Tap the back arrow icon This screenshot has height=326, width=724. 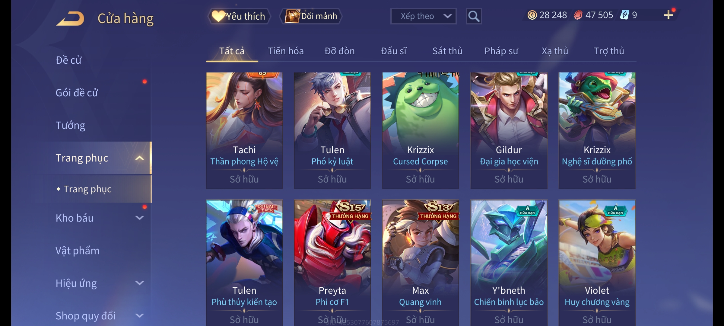pyautogui.click(x=70, y=18)
